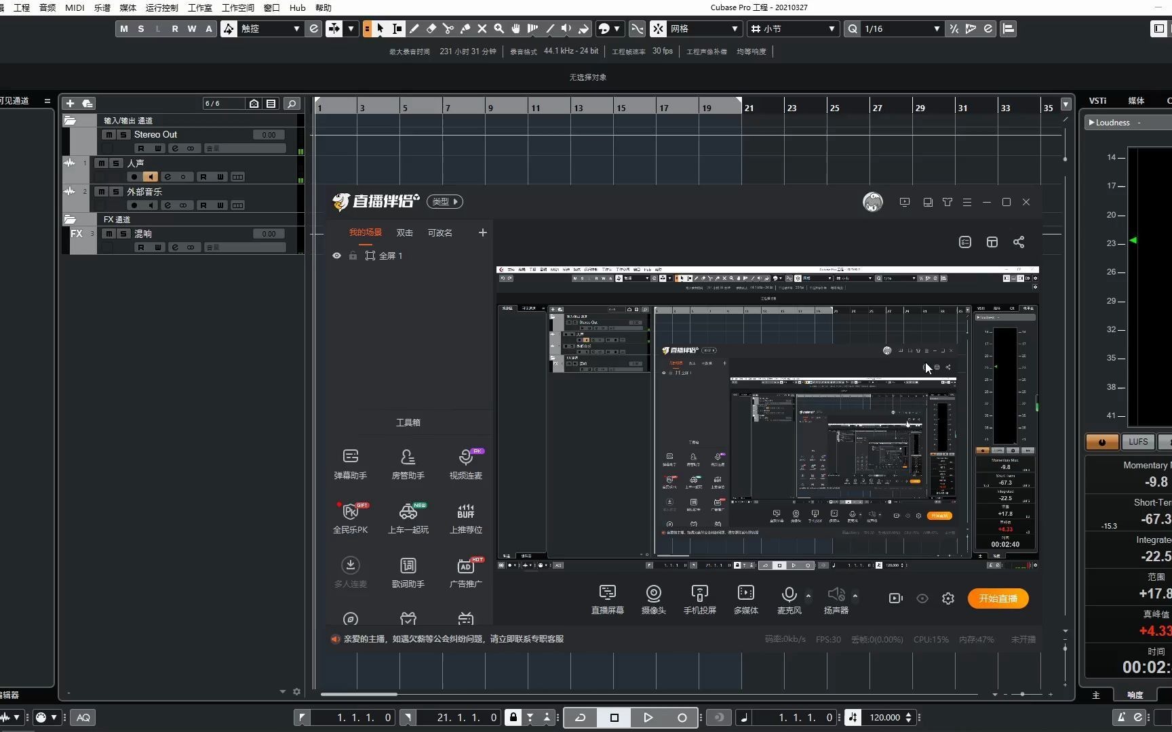Expand the Loudness panel triangle
The image size is (1172, 732).
click(1091, 123)
